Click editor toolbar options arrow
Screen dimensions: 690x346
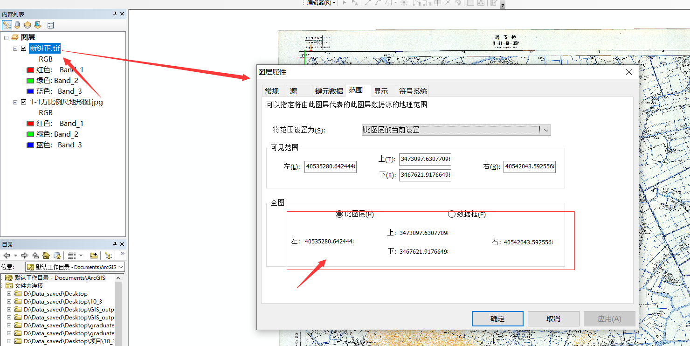pyautogui.click(x=503, y=6)
